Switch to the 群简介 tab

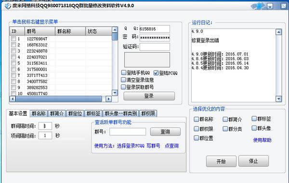[x=57, y=113]
